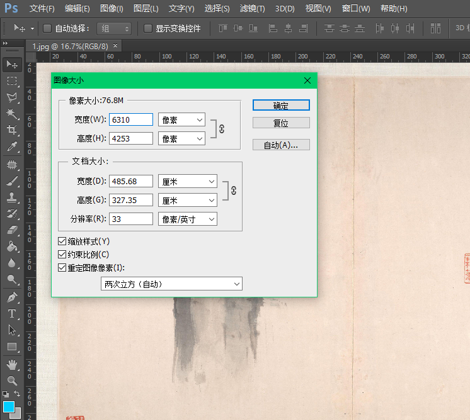Select the Polygonal Lasso tool
This screenshot has width=470, height=420.
12,97
